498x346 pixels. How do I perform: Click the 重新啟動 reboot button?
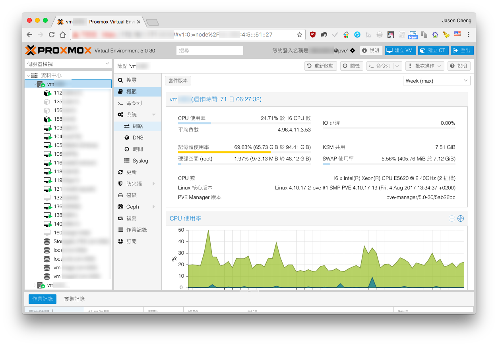pyautogui.click(x=321, y=66)
